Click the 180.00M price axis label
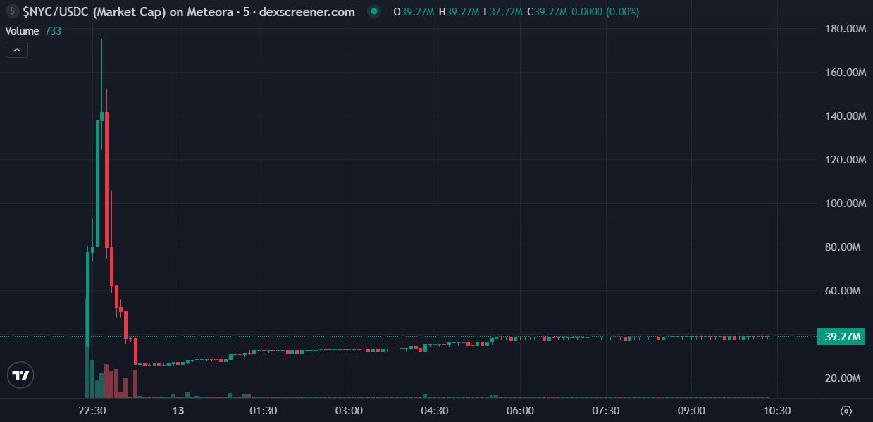The width and height of the screenshot is (873, 422). (x=846, y=29)
